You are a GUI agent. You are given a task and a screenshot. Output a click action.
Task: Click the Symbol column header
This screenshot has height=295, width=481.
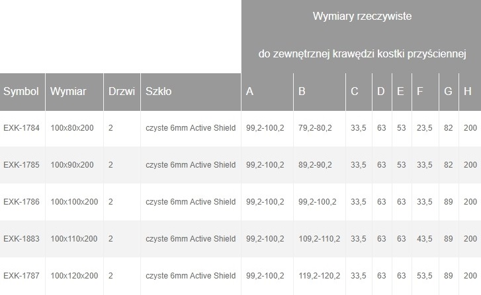click(x=21, y=92)
